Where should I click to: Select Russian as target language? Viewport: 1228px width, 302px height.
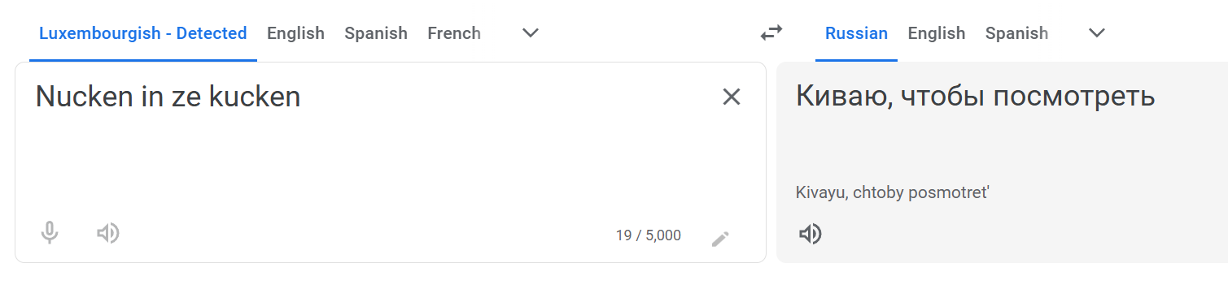click(856, 33)
